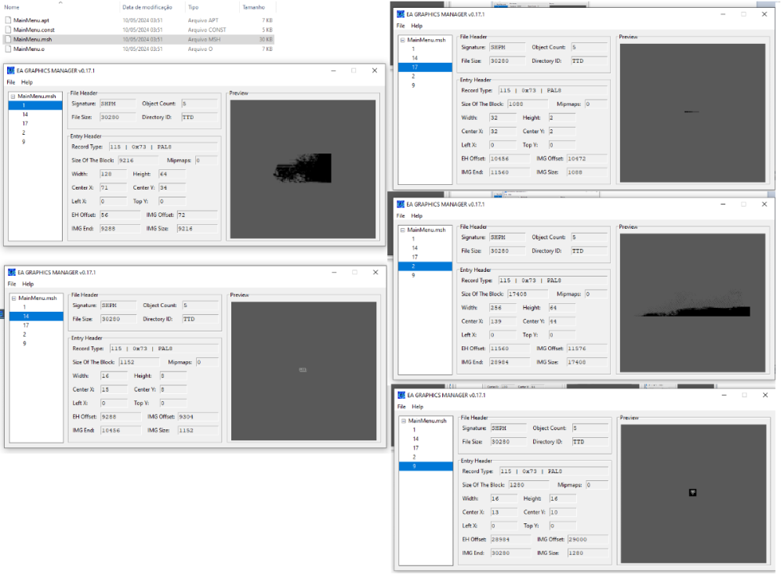Click the MainMenu.const file icon

click(x=8, y=29)
